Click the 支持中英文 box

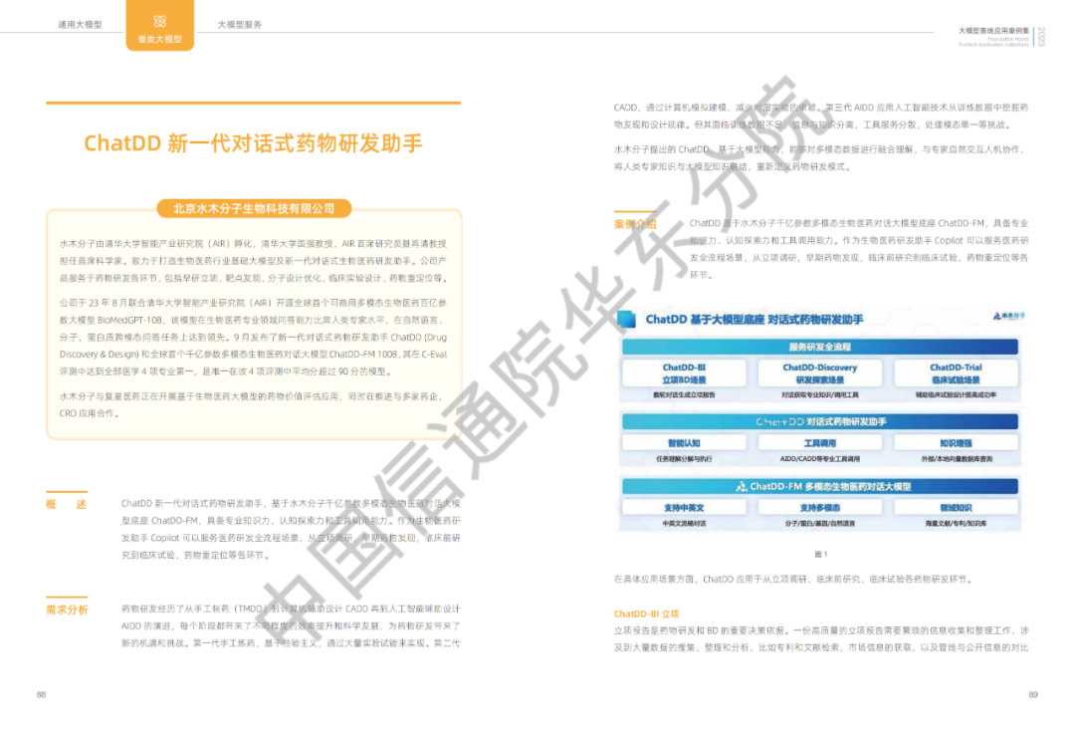684,508
